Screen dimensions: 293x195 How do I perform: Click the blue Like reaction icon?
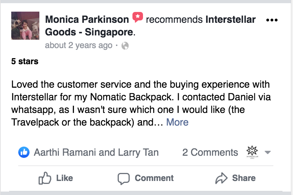click(x=24, y=152)
